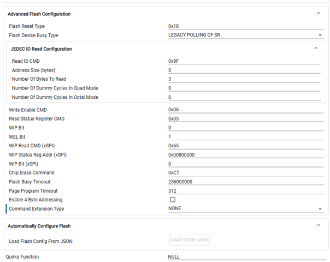Select the Read ID CMD field

244,61
